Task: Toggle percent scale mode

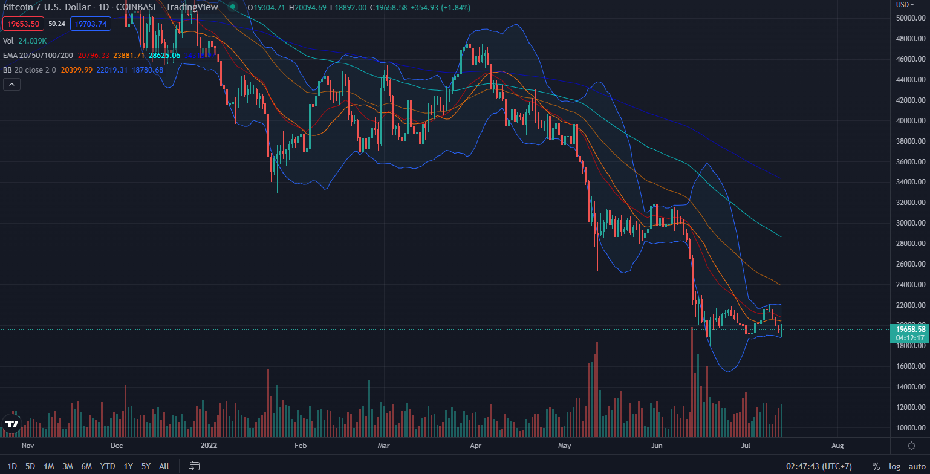Action: [x=876, y=466]
